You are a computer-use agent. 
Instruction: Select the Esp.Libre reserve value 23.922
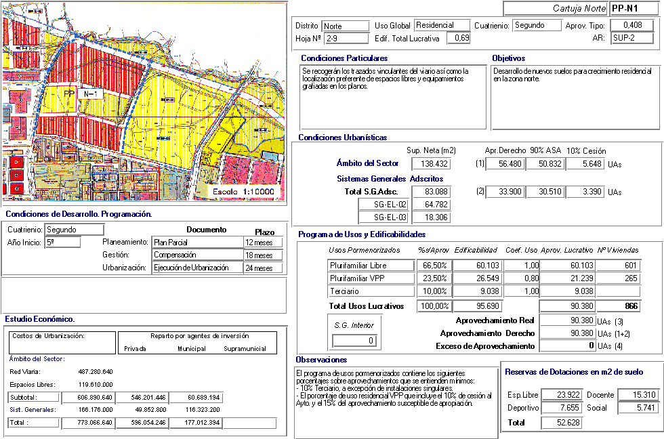click(x=561, y=395)
